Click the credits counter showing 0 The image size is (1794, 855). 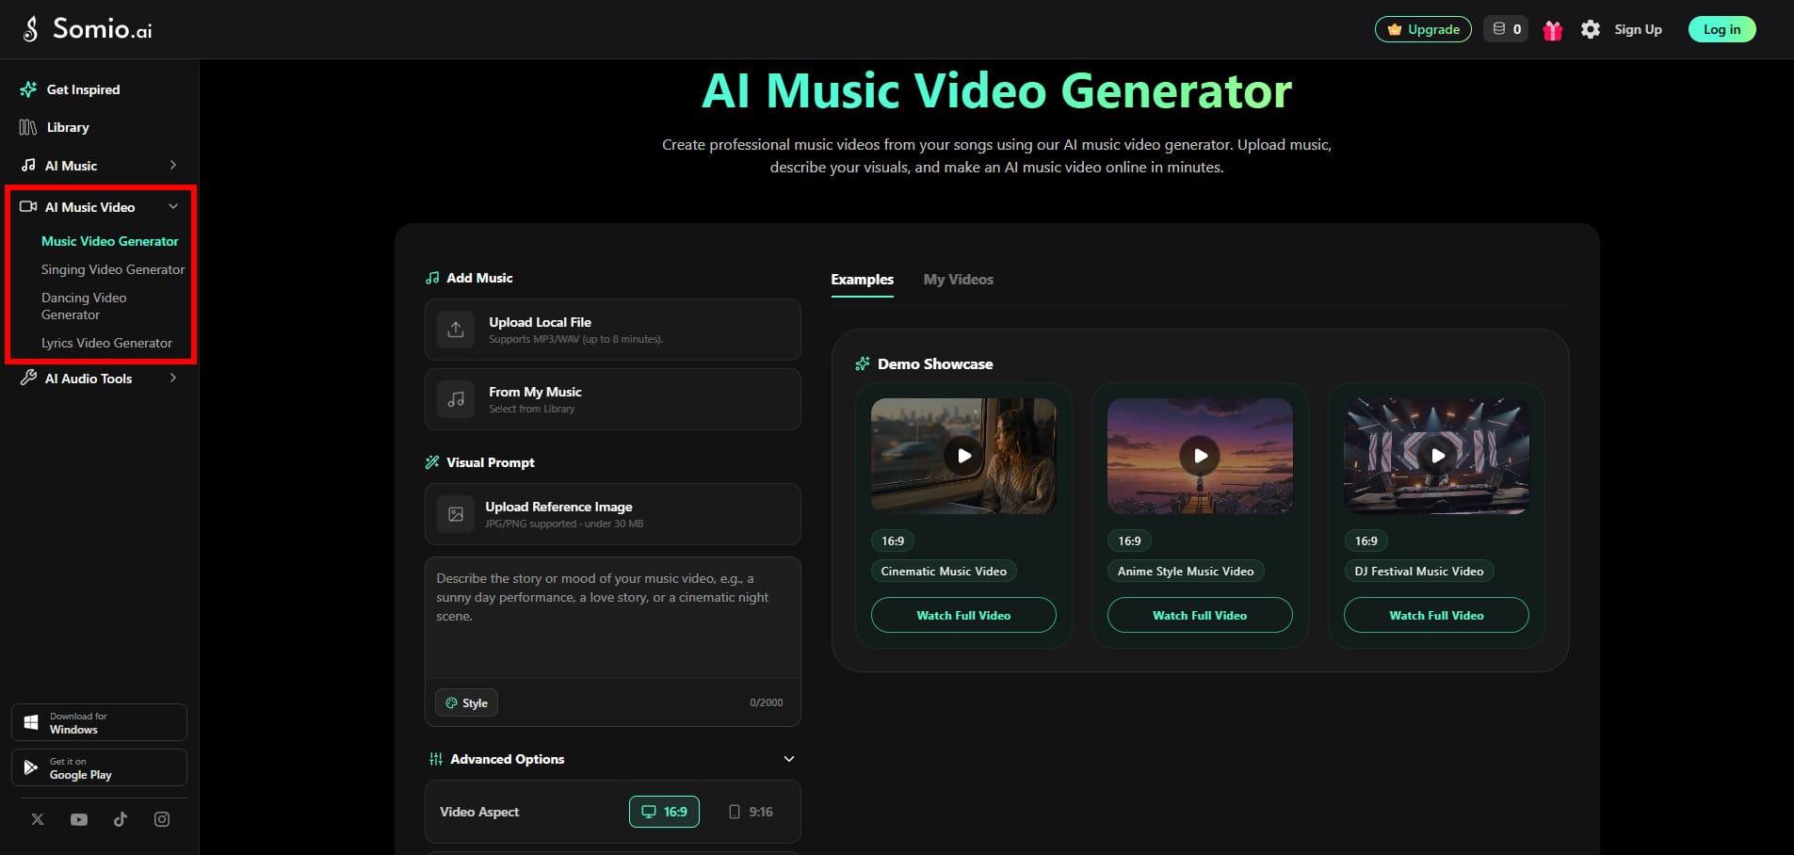tap(1506, 29)
